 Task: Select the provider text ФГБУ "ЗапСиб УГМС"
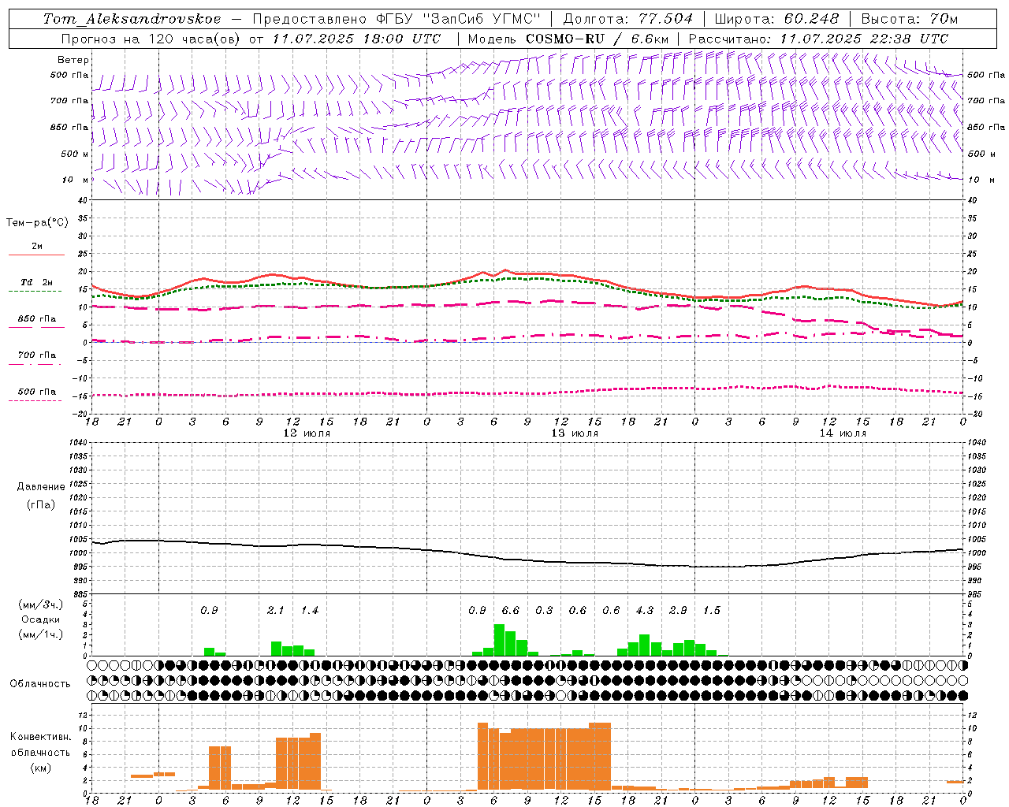pos(458,19)
